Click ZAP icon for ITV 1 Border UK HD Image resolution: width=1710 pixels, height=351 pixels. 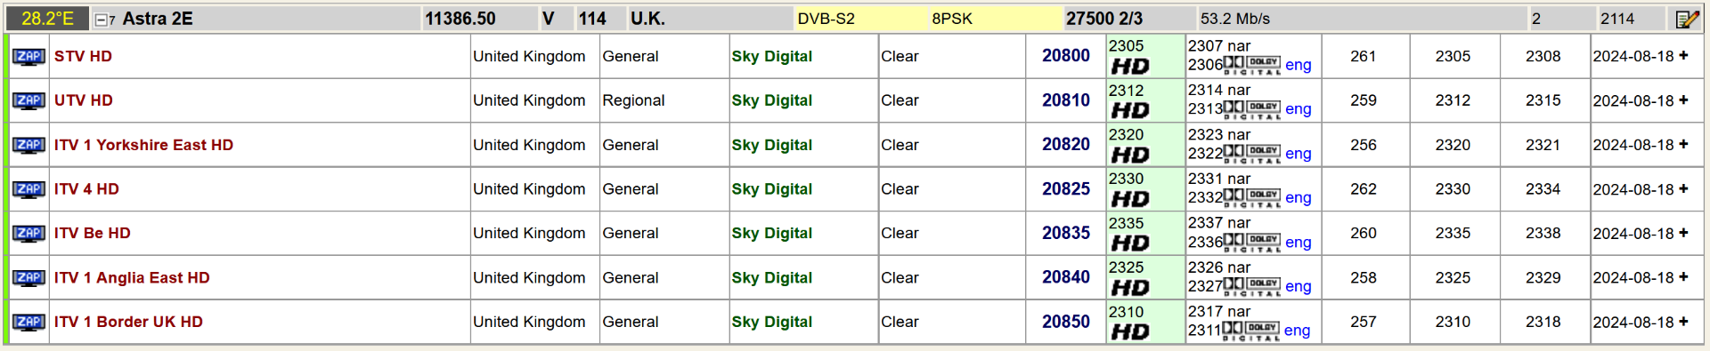click(28, 323)
